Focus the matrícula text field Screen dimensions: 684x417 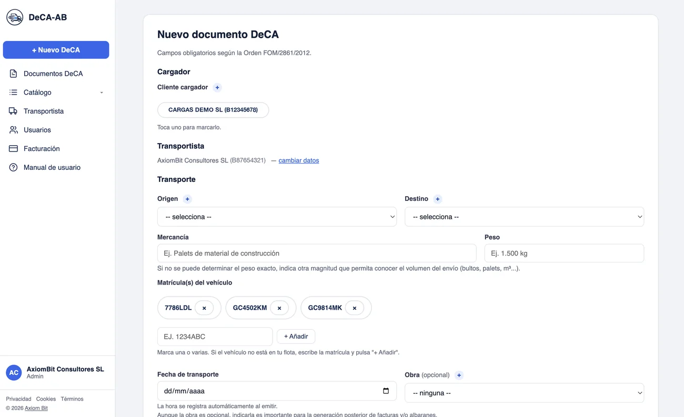pos(215,337)
